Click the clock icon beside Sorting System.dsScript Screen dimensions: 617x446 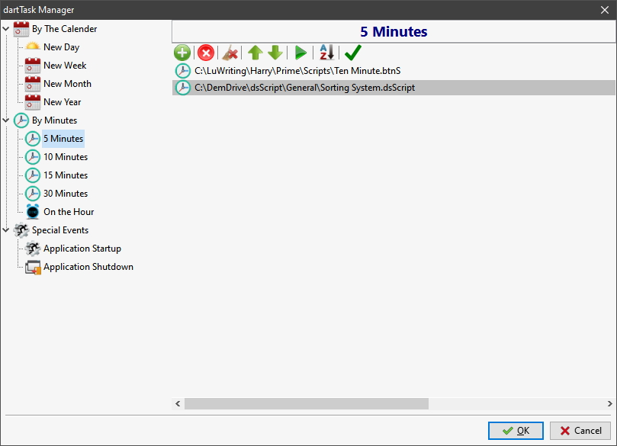(x=182, y=88)
